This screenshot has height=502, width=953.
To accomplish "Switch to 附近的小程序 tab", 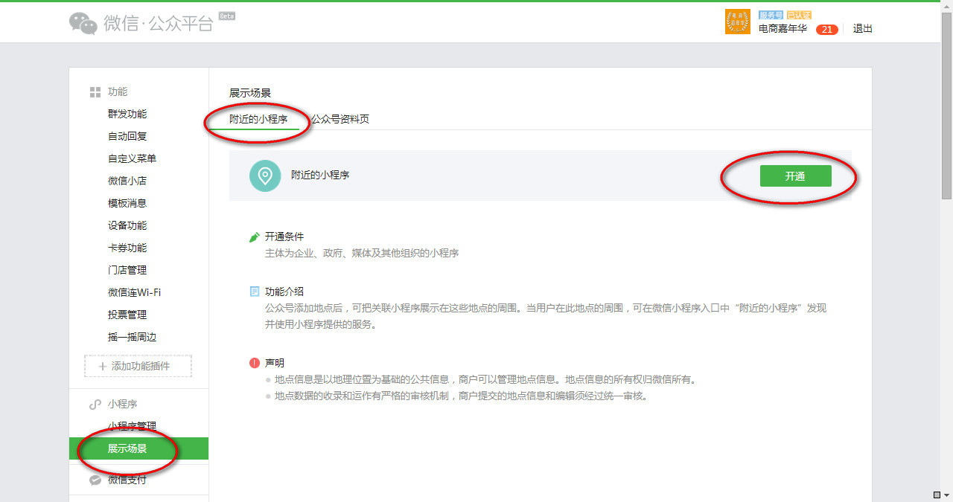I will [258, 119].
